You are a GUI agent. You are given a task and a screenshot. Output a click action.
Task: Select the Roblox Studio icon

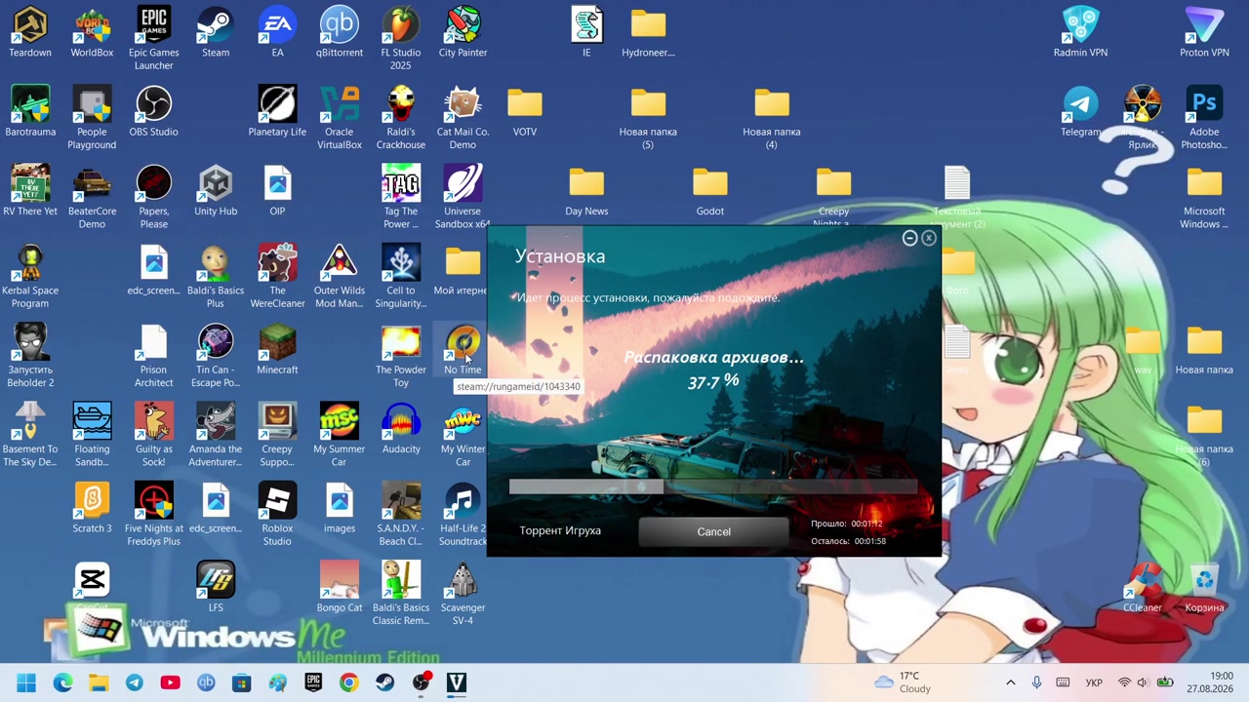tap(277, 516)
